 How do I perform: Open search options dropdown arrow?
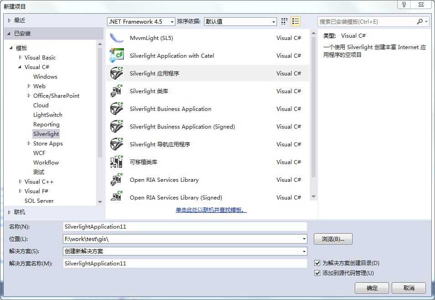(x=426, y=21)
